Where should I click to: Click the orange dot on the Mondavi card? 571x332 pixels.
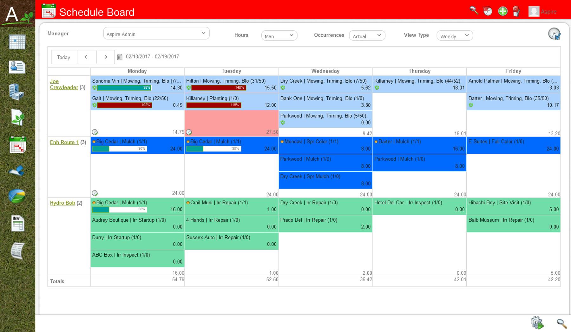pyautogui.click(x=282, y=142)
